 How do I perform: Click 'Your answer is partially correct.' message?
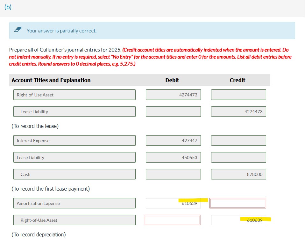[x=61, y=31]
